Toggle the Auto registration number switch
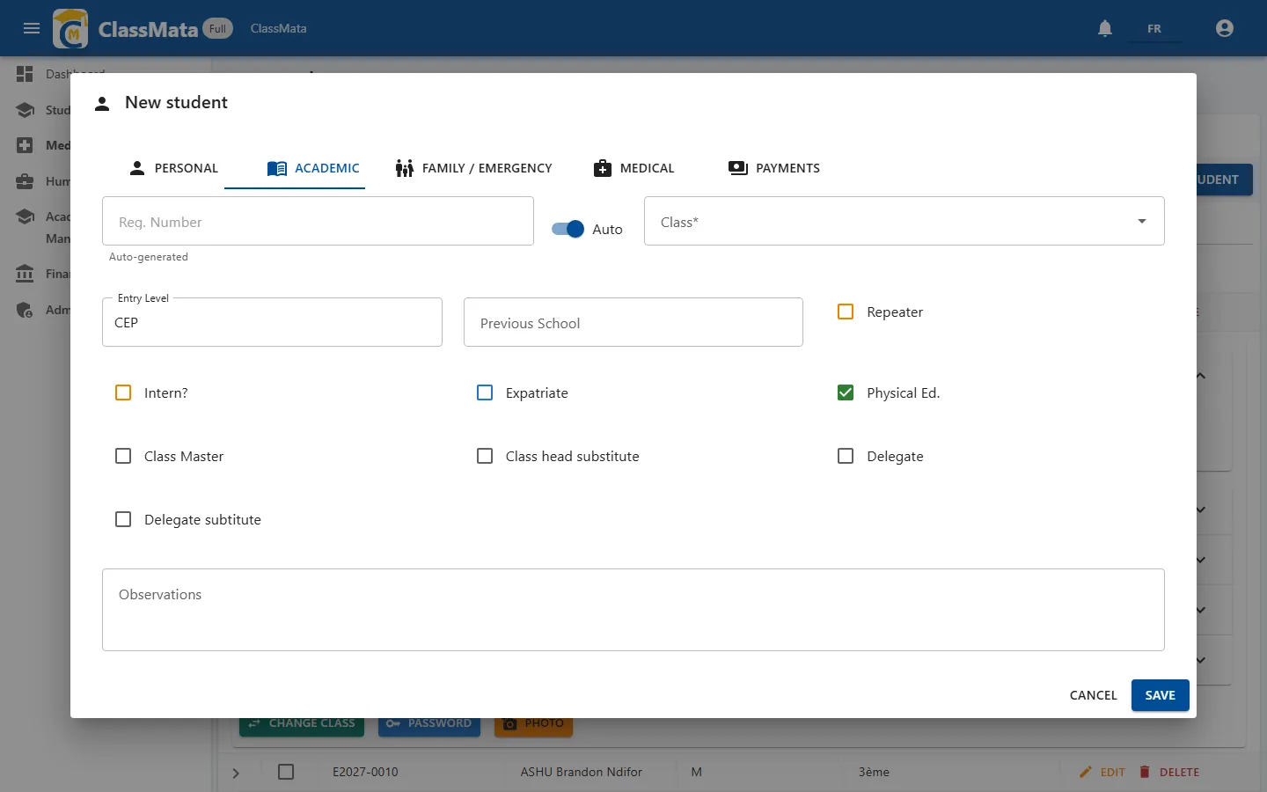 pos(568,229)
